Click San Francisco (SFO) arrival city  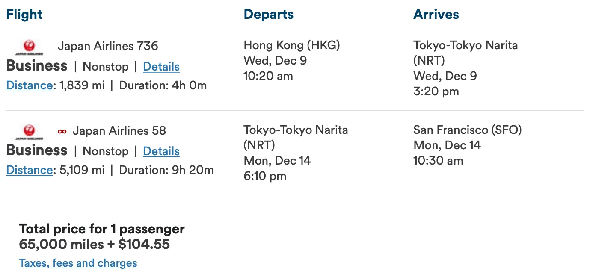[468, 130]
